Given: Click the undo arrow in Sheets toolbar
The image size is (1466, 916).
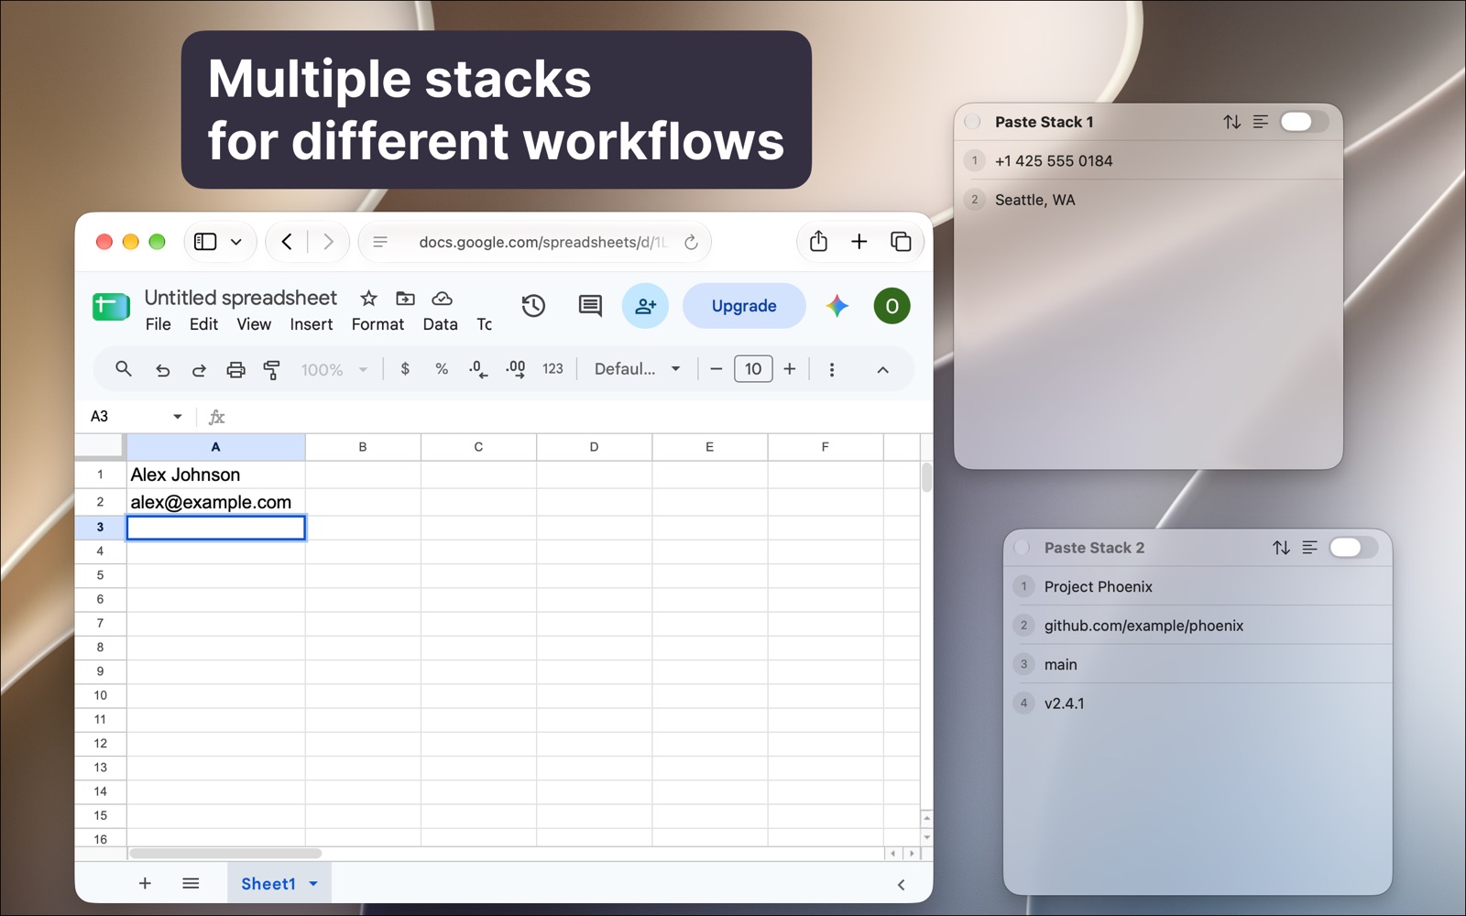Looking at the screenshot, I should coord(162,370).
